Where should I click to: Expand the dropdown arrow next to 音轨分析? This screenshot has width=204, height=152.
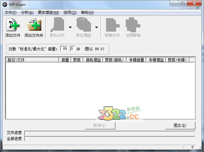(x=70, y=27)
